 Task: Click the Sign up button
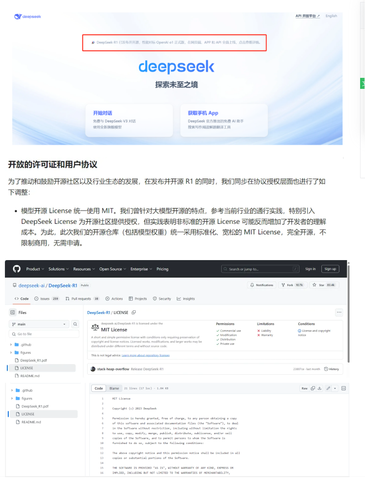coord(330,269)
